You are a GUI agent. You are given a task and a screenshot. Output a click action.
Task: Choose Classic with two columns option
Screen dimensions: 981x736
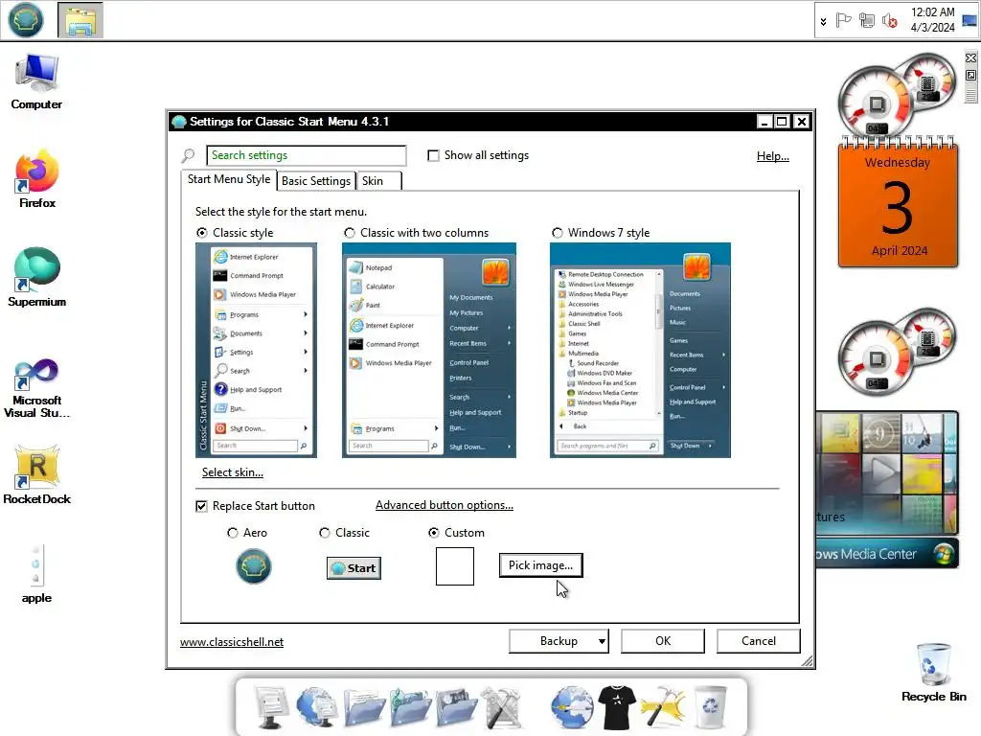[x=350, y=233]
